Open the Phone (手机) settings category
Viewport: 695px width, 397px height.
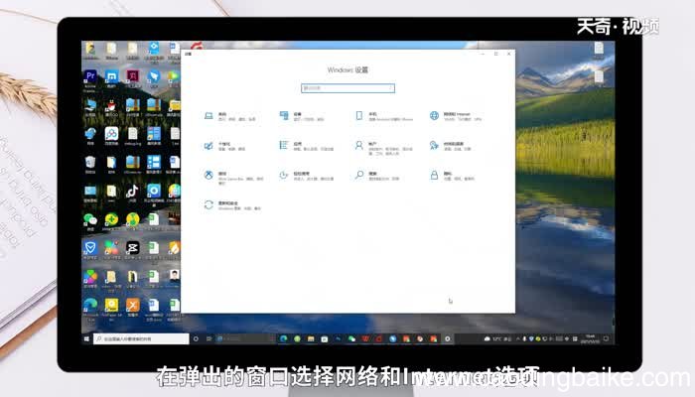click(x=383, y=116)
